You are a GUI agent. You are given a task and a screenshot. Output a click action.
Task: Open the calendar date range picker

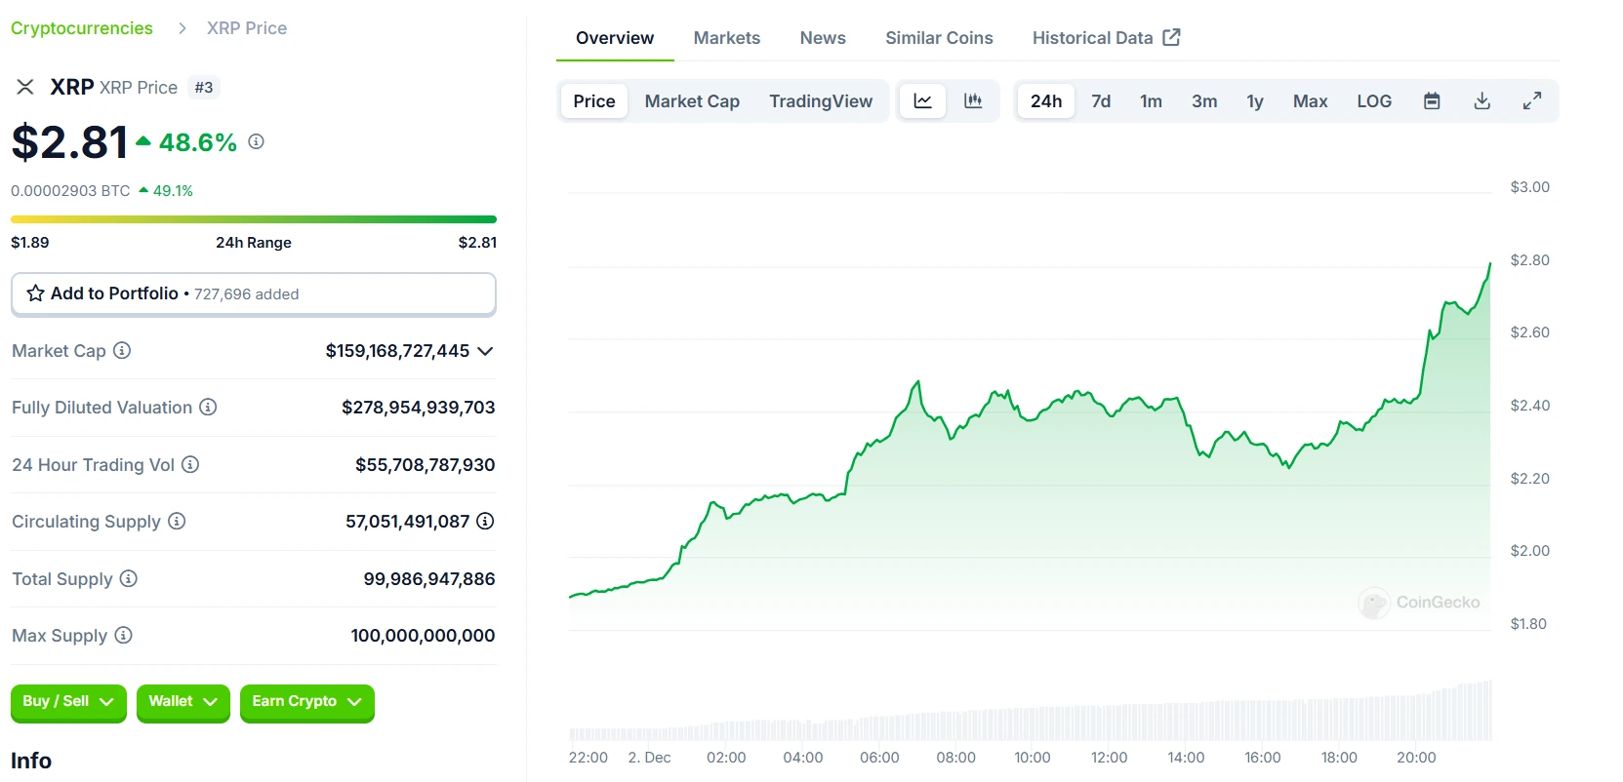(1432, 100)
